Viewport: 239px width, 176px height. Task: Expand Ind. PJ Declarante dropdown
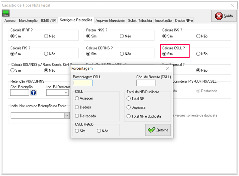pos(66,93)
